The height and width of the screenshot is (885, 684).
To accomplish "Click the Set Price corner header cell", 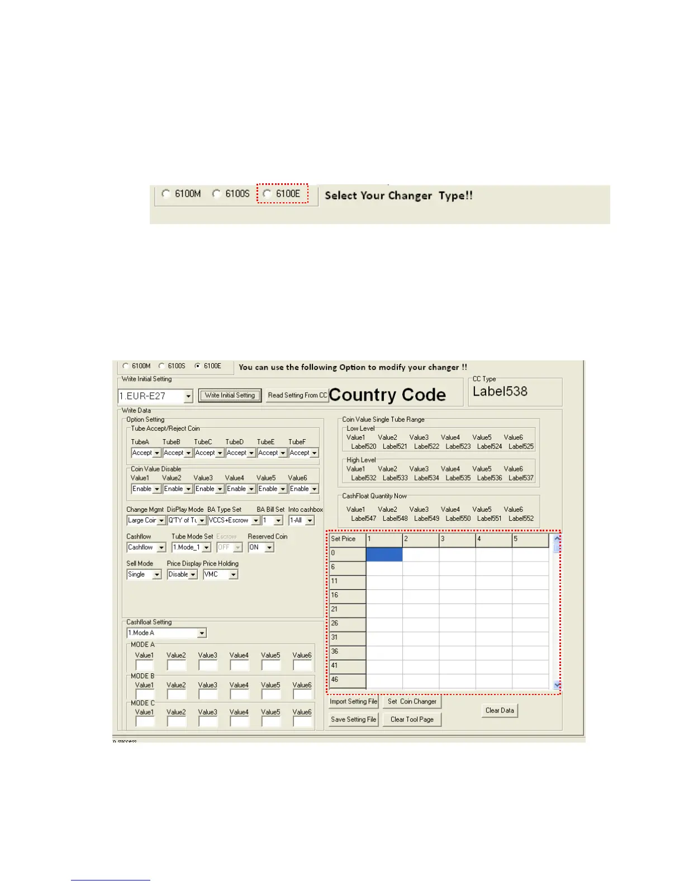I will point(348,540).
